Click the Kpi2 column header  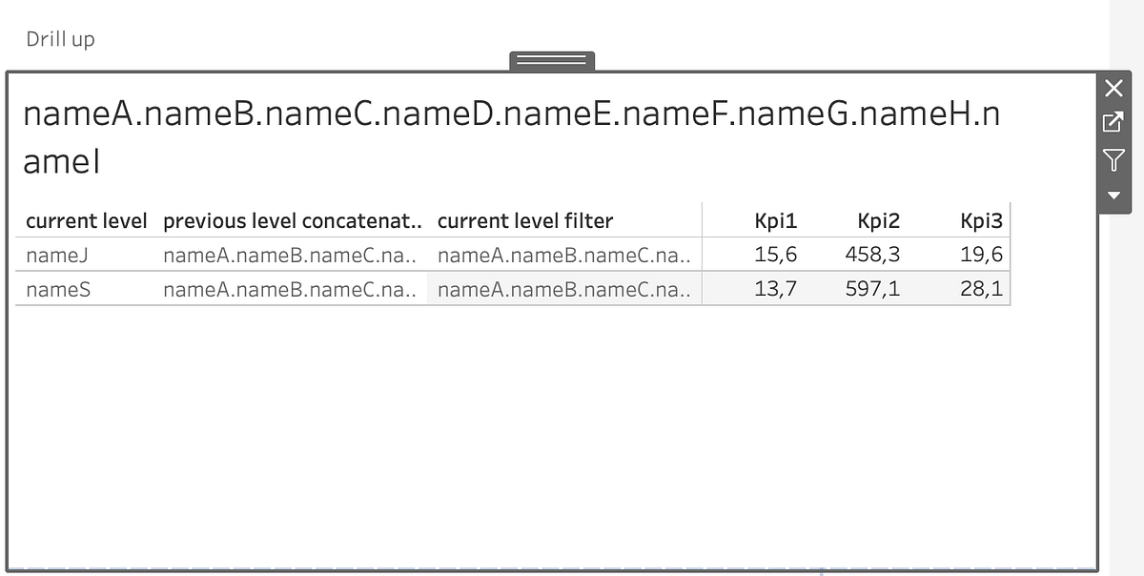coord(878,220)
